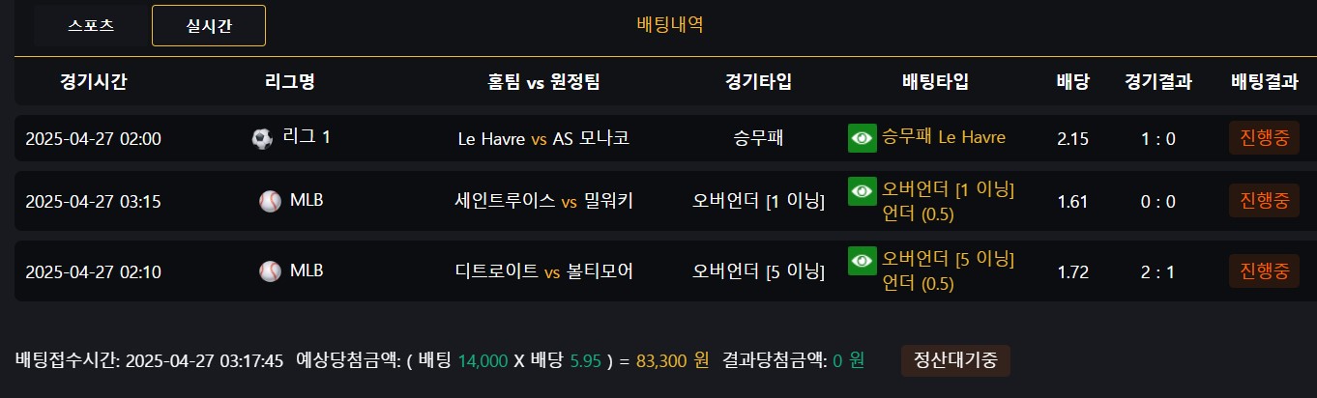Image resolution: width=1317 pixels, height=398 pixels.
Task: Click the 진행중 badge for 디트로이트 match
Action: pos(1264,271)
